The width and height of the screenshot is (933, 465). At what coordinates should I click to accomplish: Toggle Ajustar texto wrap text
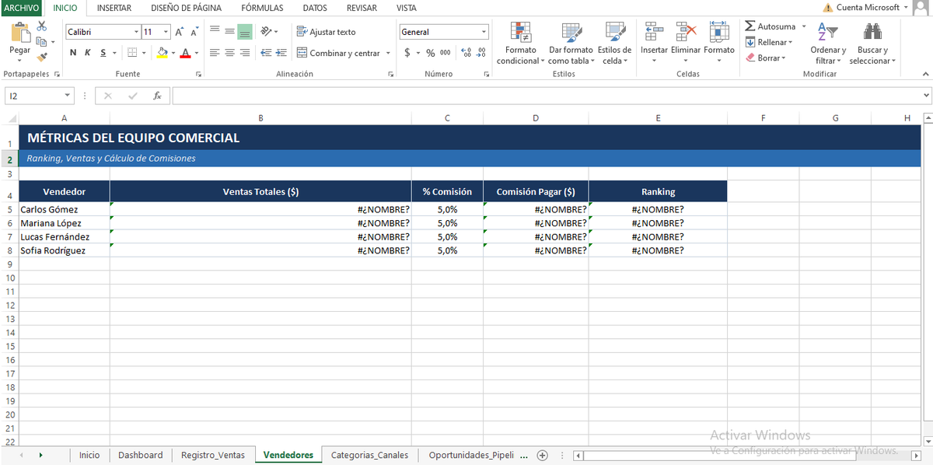click(327, 32)
